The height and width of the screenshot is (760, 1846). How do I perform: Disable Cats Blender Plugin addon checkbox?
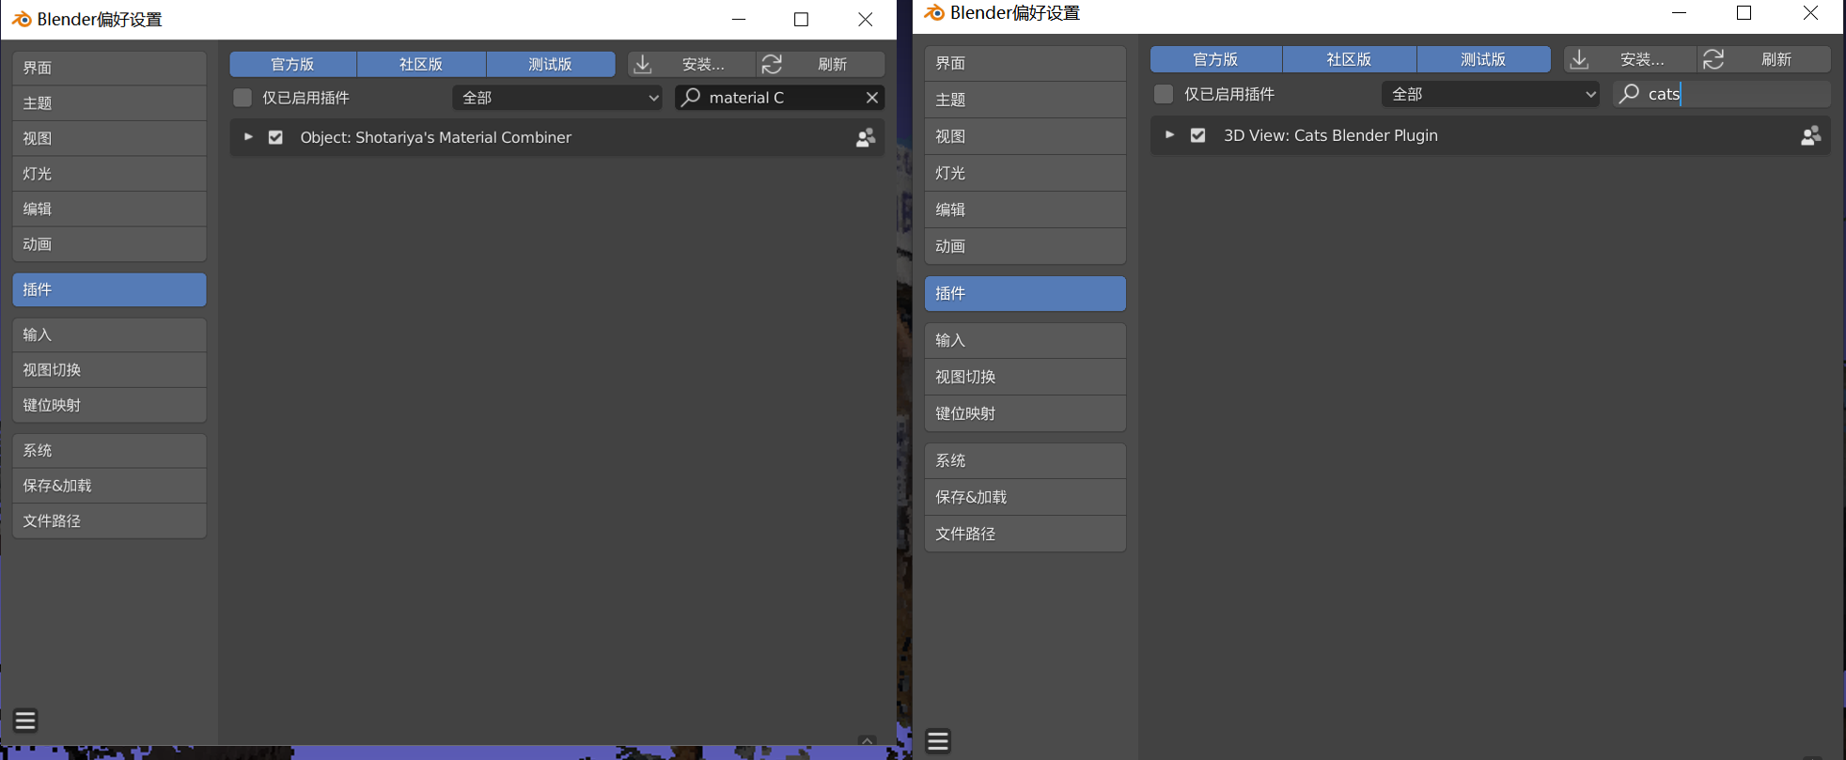tap(1197, 135)
